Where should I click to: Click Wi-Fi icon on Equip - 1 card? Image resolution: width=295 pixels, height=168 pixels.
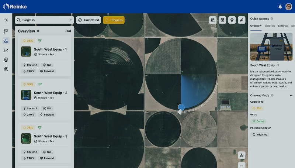(x=40, y=41)
